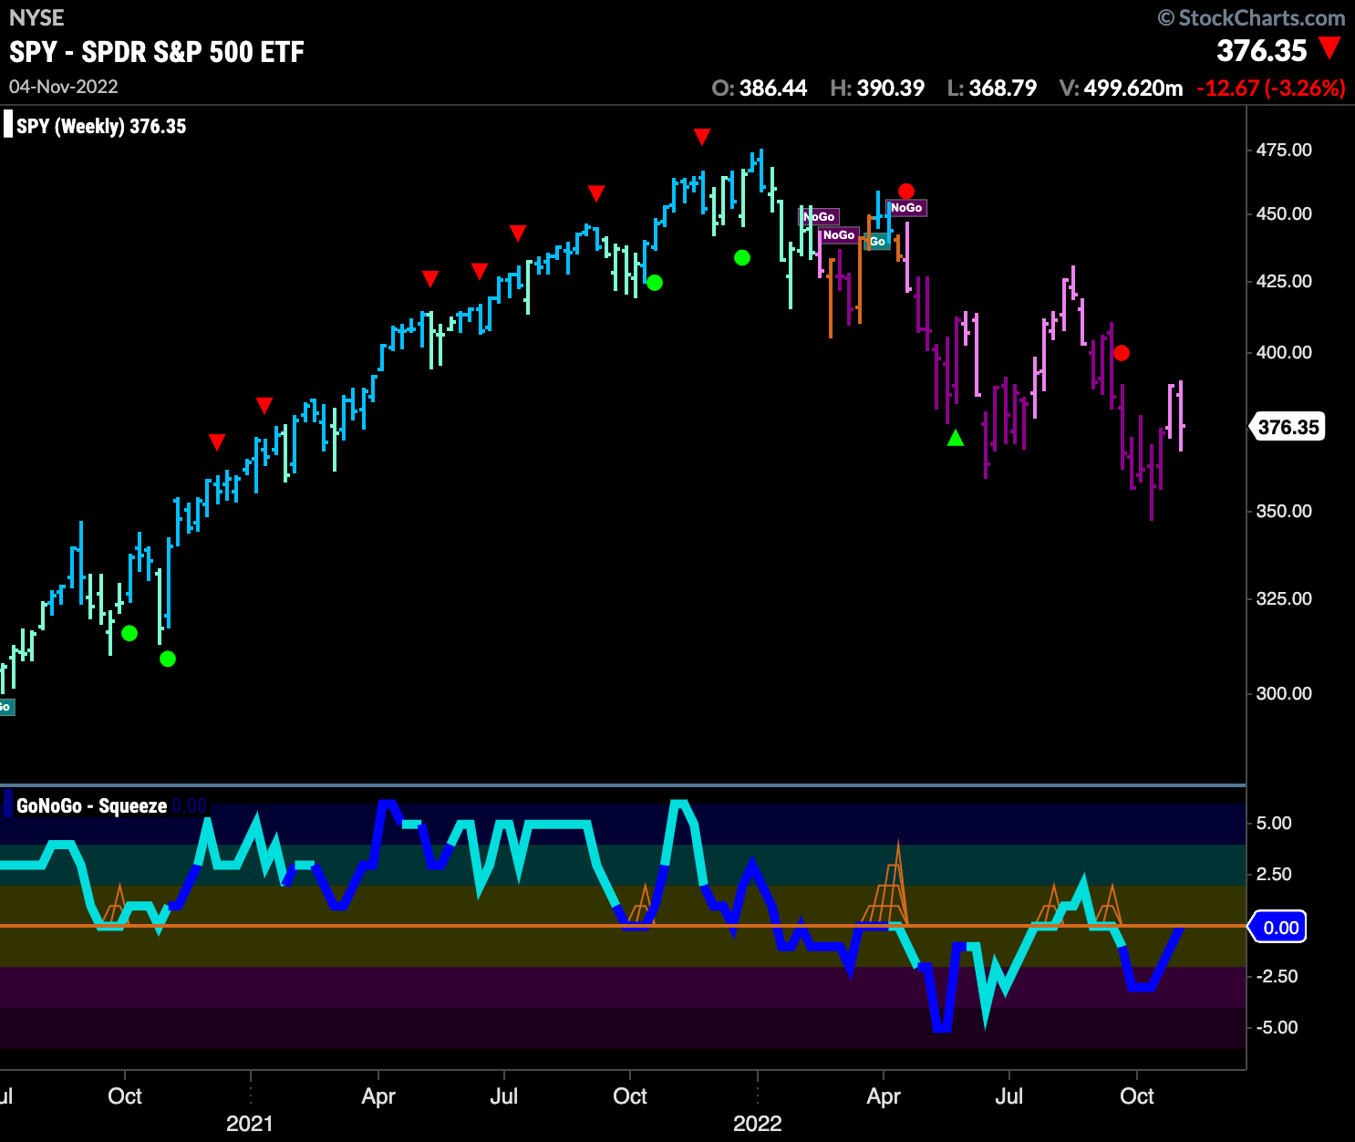This screenshot has width=1355, height=1142.
Task: Click the 325.00 price axis label
Action: pyautogui.click(x=1284, y=598)
